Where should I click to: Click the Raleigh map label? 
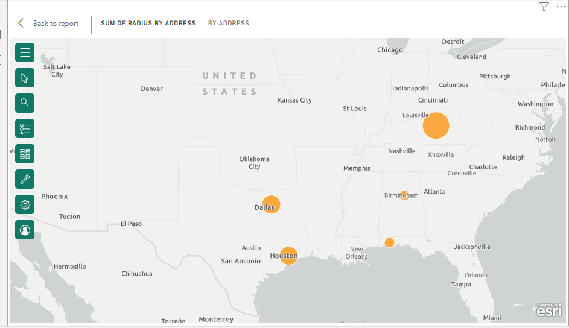coord(513,157)
